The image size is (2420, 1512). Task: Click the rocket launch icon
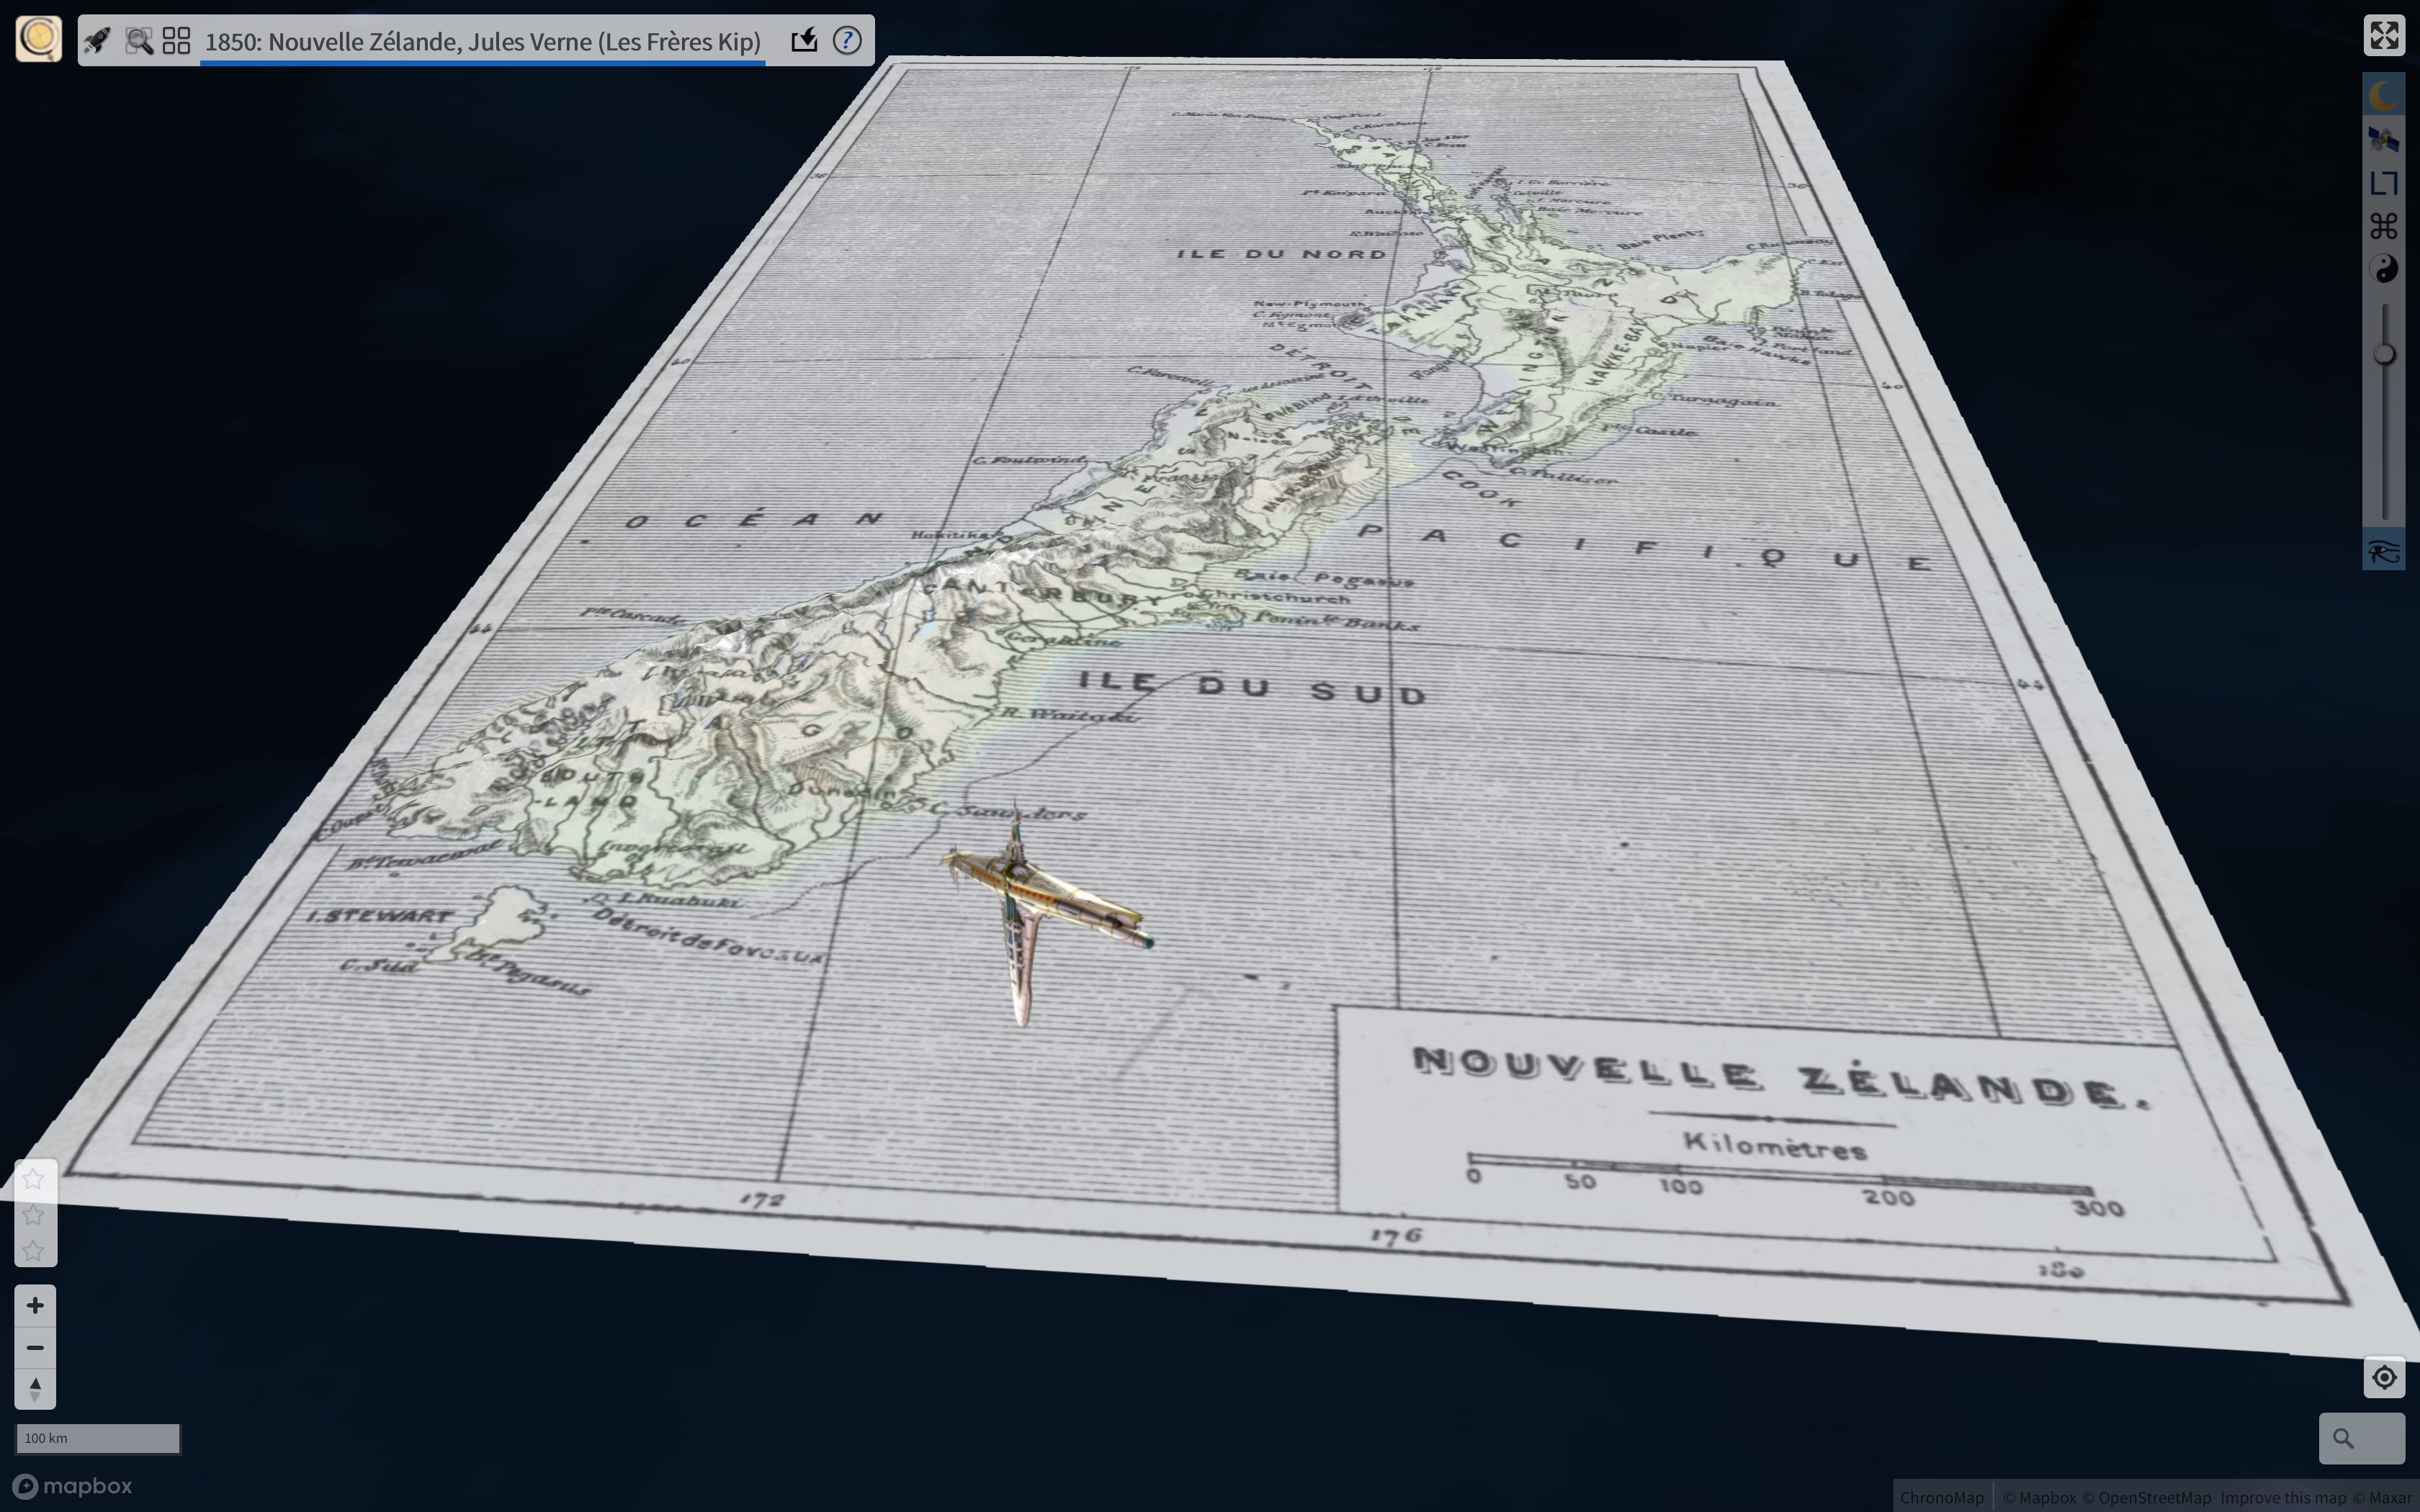pyautogui.click(x=98, y=41)
